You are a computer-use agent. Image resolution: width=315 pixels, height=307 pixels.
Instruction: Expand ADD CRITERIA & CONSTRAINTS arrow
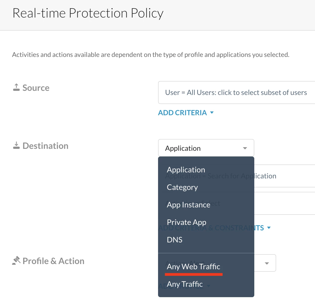click(269, 228)
